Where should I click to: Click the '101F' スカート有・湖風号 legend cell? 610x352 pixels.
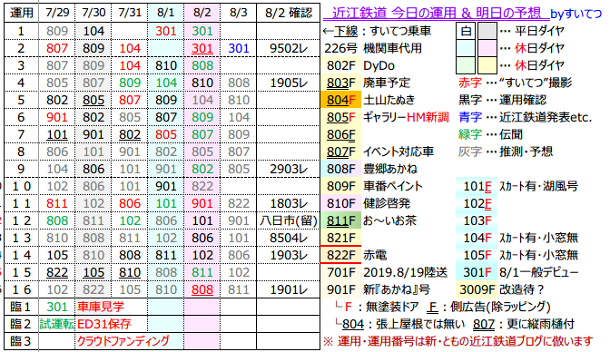[477, 186]
